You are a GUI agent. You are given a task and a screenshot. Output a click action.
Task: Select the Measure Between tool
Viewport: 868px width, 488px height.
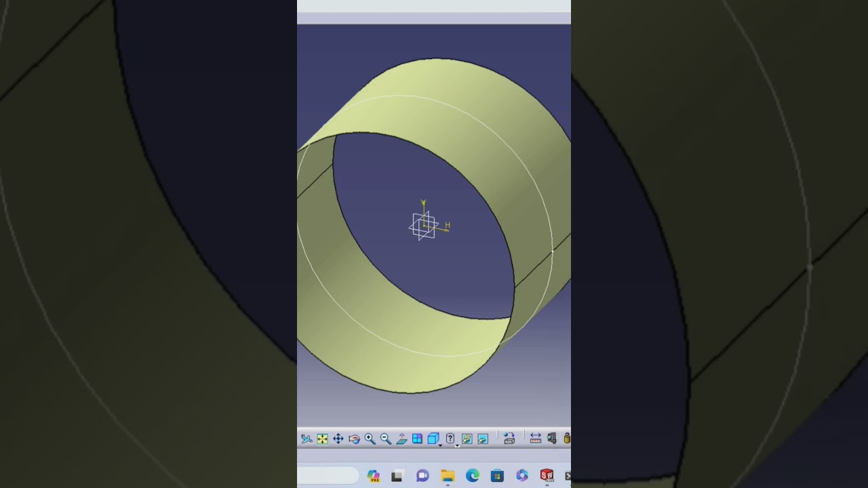(x=536, y=439)
